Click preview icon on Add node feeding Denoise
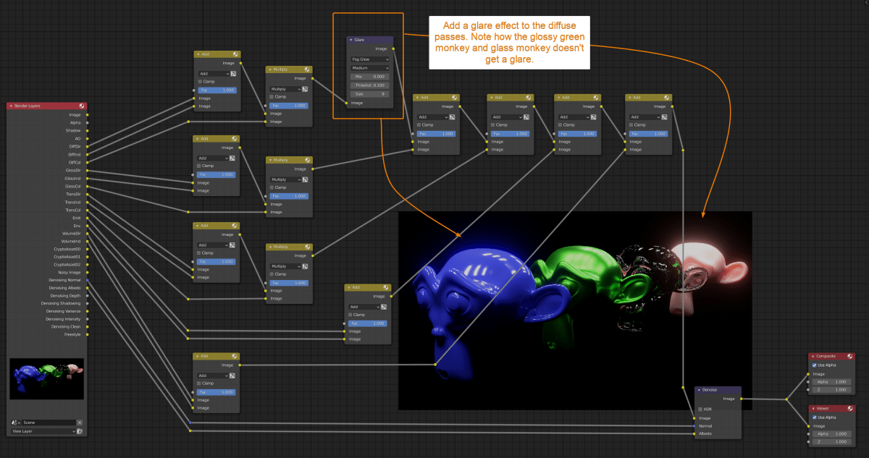 tap(668, 97)
